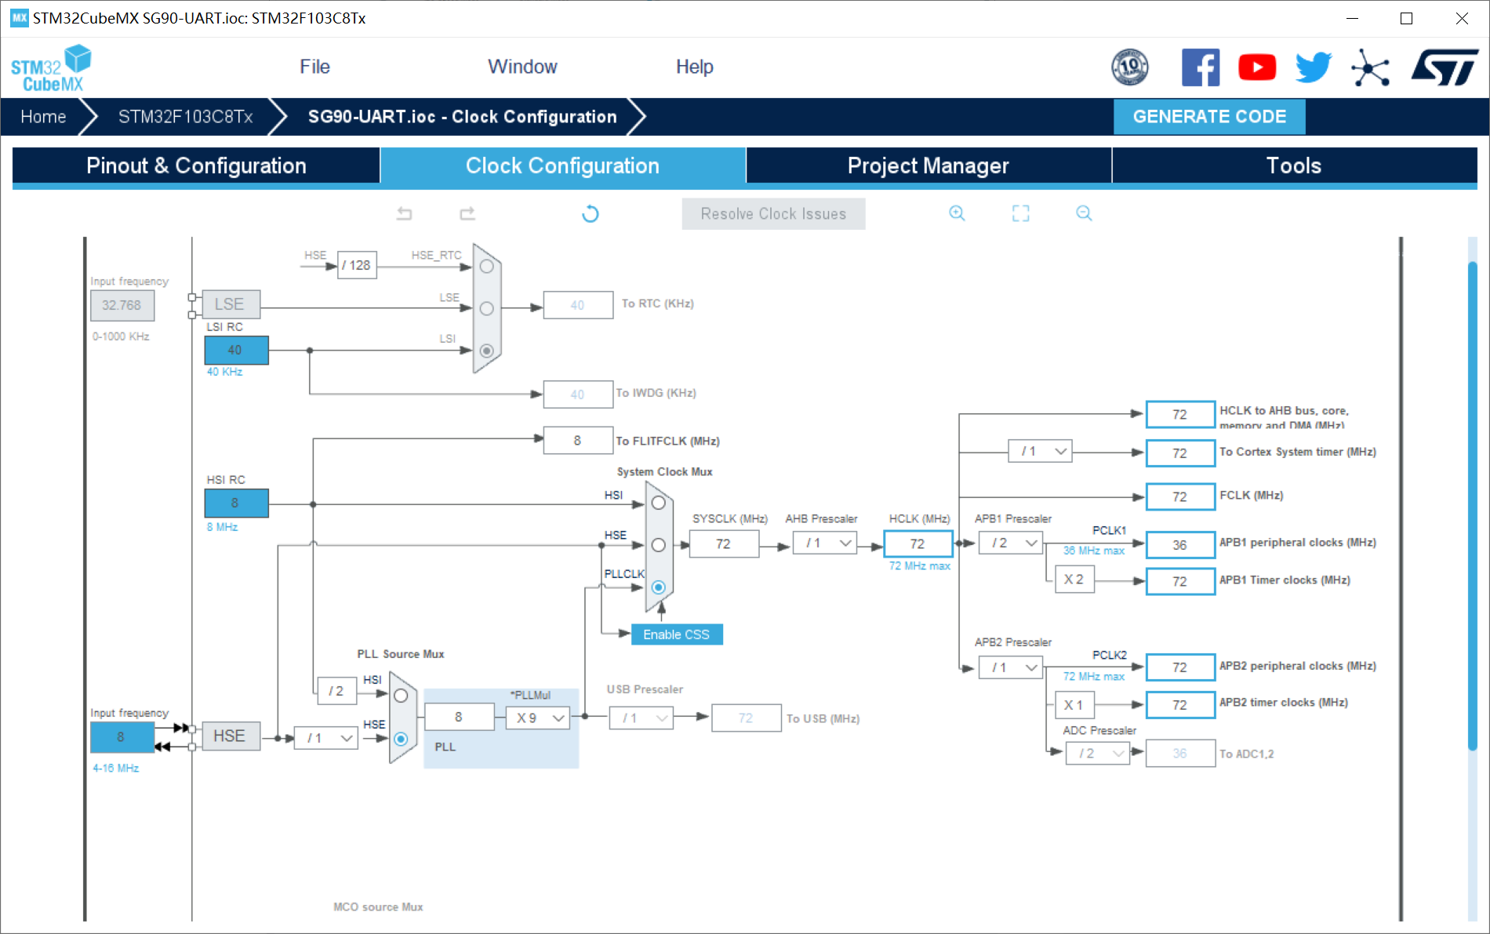The height and width of the screenshot is (934, 1490).
Task: Open the PLLMul X 9 dropdown
Action: 538,718
